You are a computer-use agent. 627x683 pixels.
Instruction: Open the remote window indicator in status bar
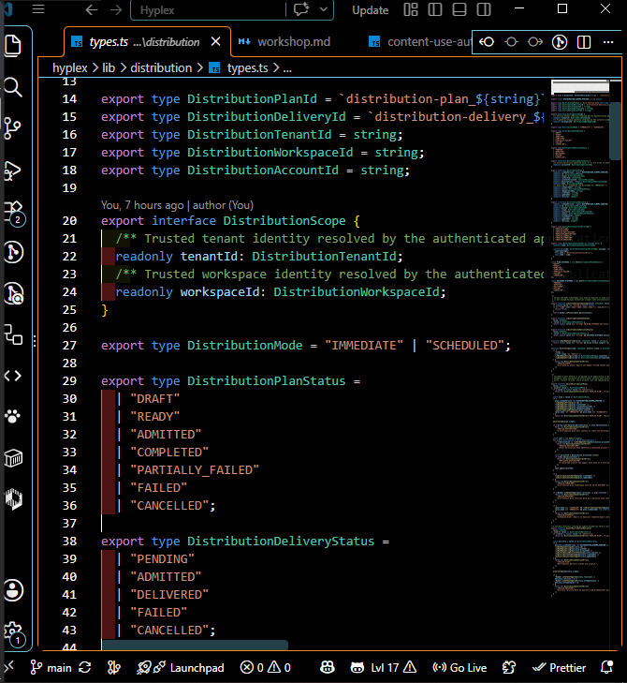pos(8,666)
